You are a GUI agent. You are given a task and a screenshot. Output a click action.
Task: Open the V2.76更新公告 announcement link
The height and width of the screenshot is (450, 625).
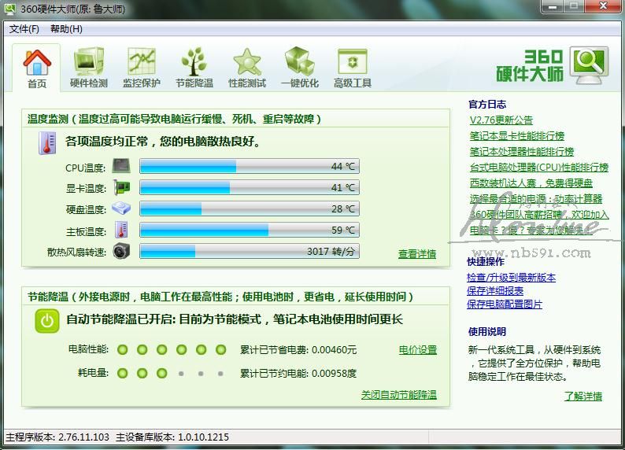501,120
